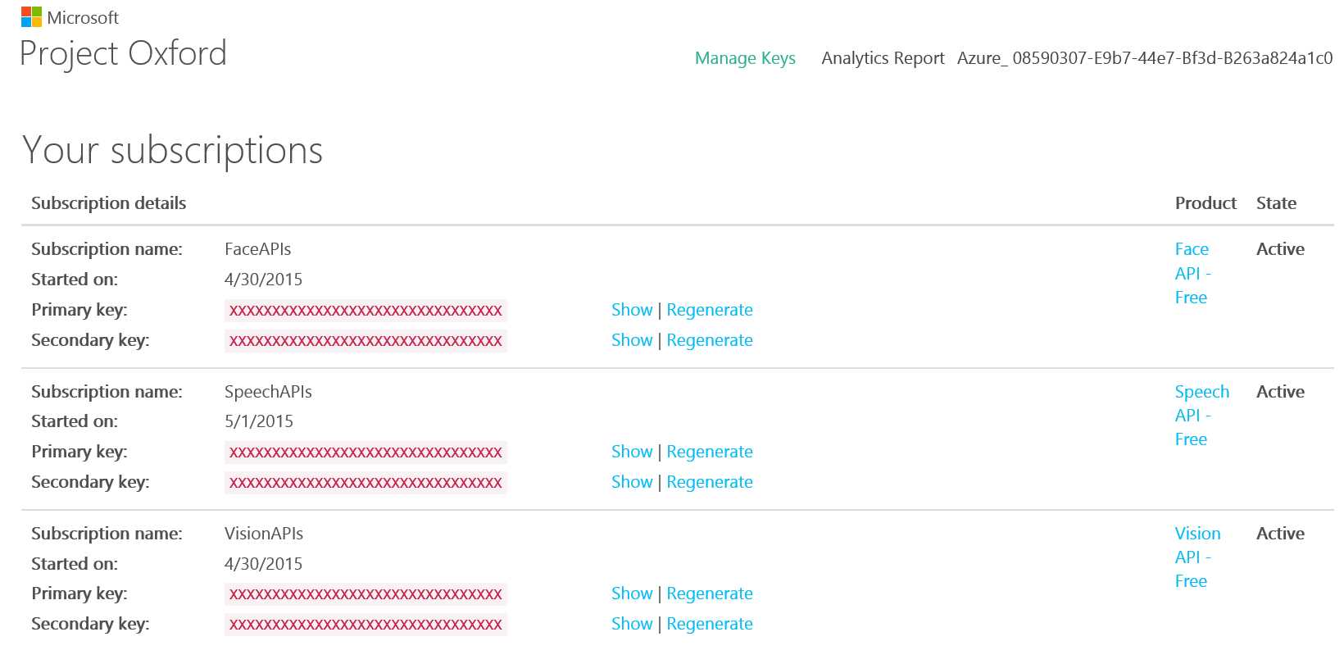1344x664 pixels.
Task: Show the VisionAPIs secondary key
Action: point(632,624)
